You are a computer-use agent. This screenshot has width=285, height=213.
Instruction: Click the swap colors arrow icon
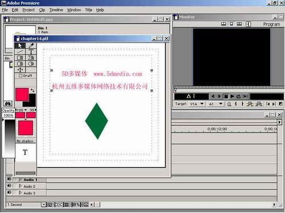[x=32, y=90]
